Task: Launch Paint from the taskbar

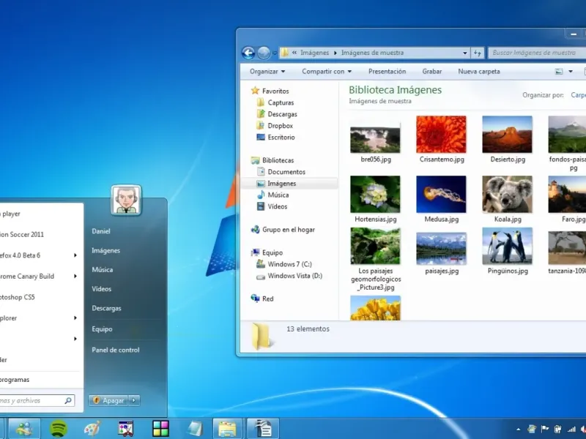Action: point(92,429)
